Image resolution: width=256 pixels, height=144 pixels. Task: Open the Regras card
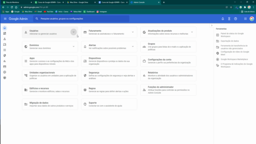[109, 90]
